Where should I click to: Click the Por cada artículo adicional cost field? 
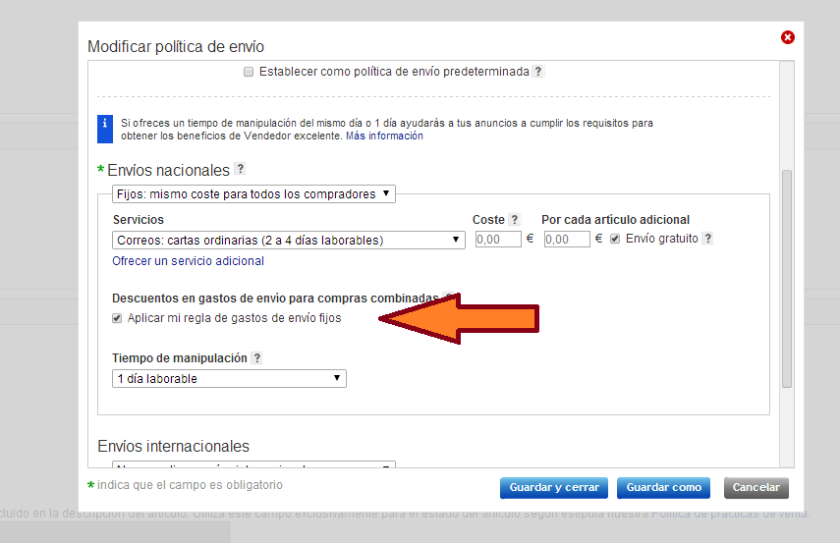click(566, 240)
